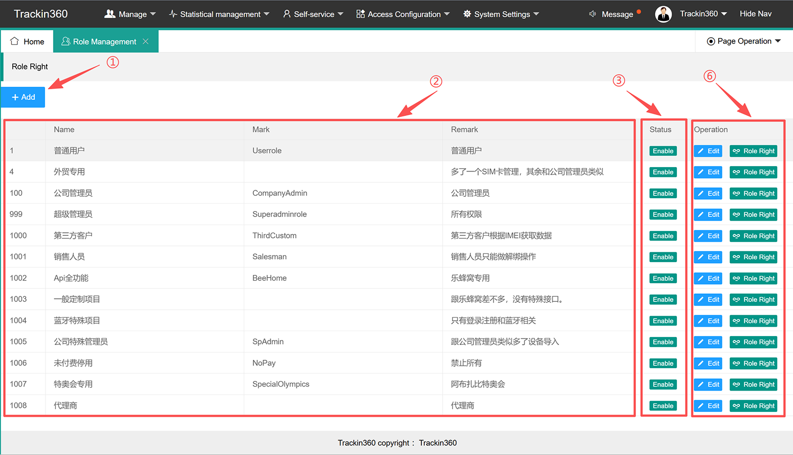The height and width of the screenshot is (455, 793).
Task: Open the Self-service menu
Action: [x=313, y=14]
